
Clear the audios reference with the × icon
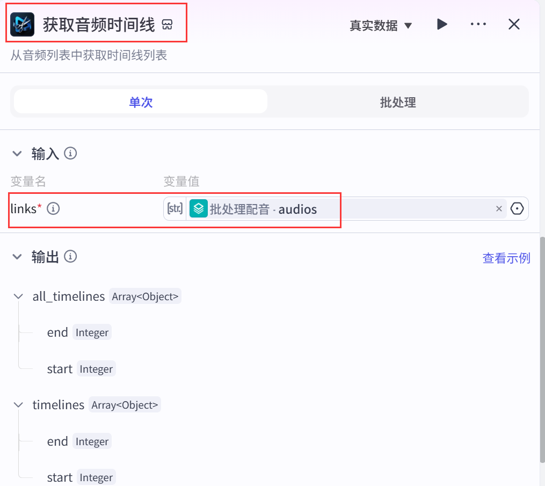499,208
